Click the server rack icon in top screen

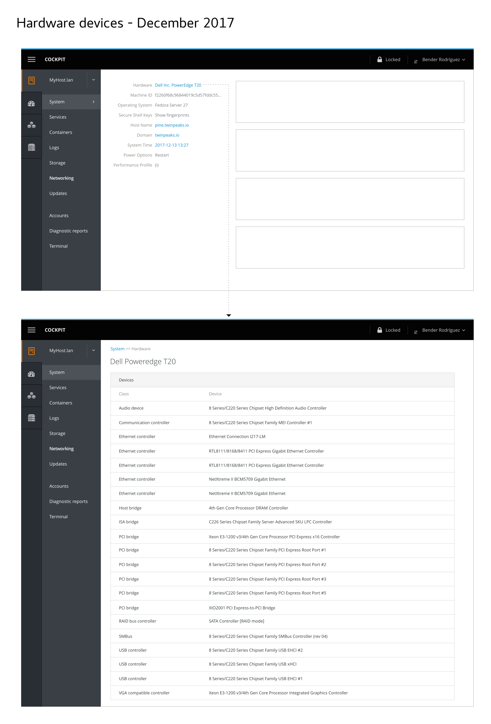click(x=32, y=147)
